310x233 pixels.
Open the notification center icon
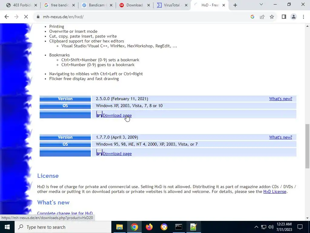tap(300, 227)
